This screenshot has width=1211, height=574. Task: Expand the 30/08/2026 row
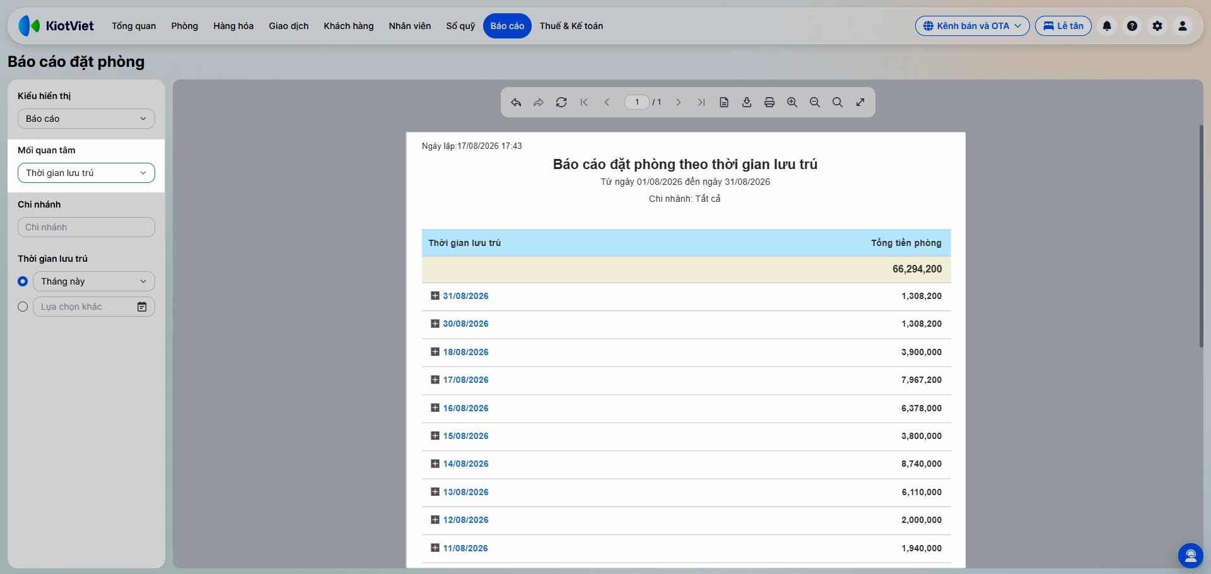pos(435,324)
